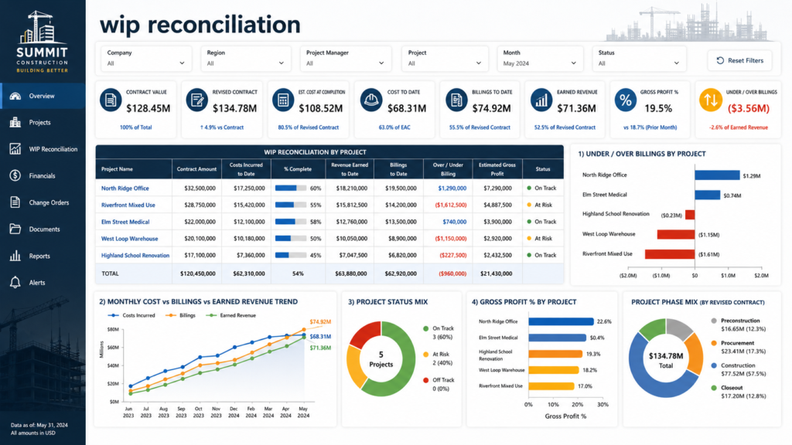Click the Billings to Date invoice icon
This screenshot has width=792, height=445.
click(456, 100)
